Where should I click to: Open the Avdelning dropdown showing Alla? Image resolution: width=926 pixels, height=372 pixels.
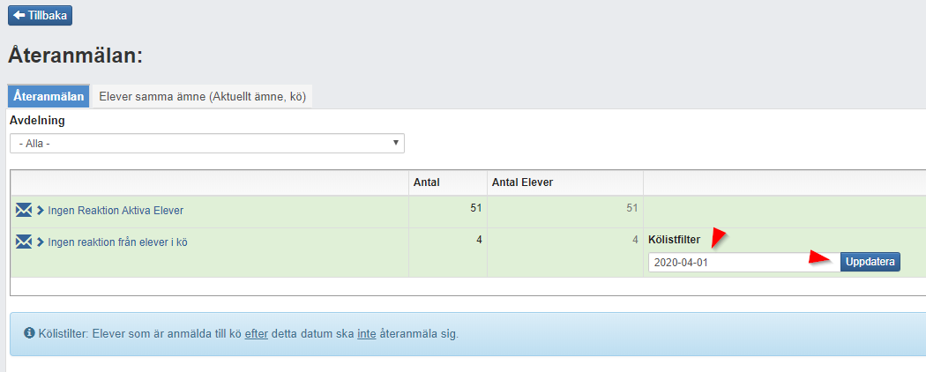coord(207,144)
